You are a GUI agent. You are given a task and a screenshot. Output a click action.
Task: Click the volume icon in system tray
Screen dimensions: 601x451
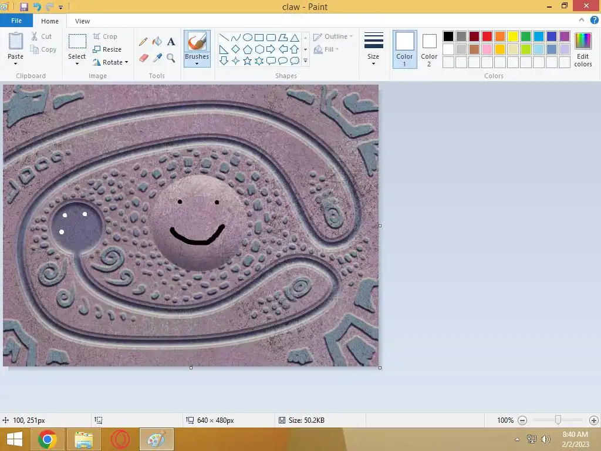[546, 439]
